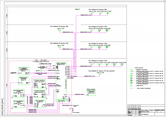Click the single speaker symbol in zone N5
Screen dimensions: 166x117
(x=60, y=30)
